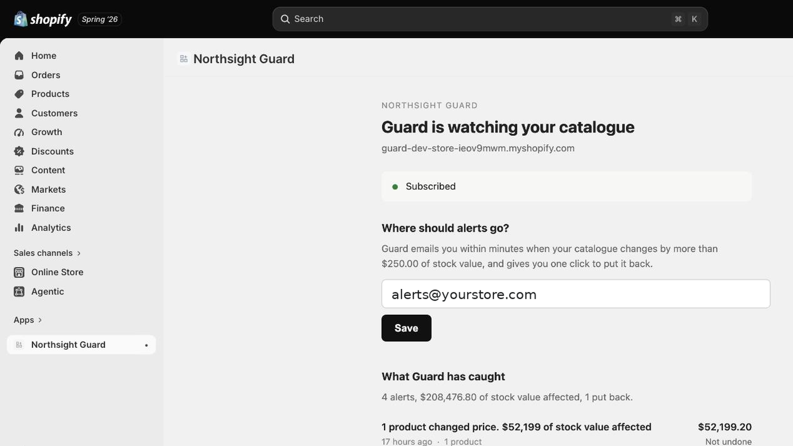This screenshot has width=793, height=446.
Task: Click the Finance bank icon
Action: coord(19,208)
